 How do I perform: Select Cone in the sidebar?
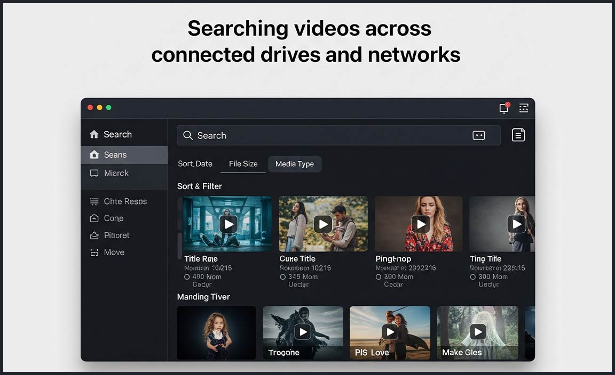pos(113,218)
